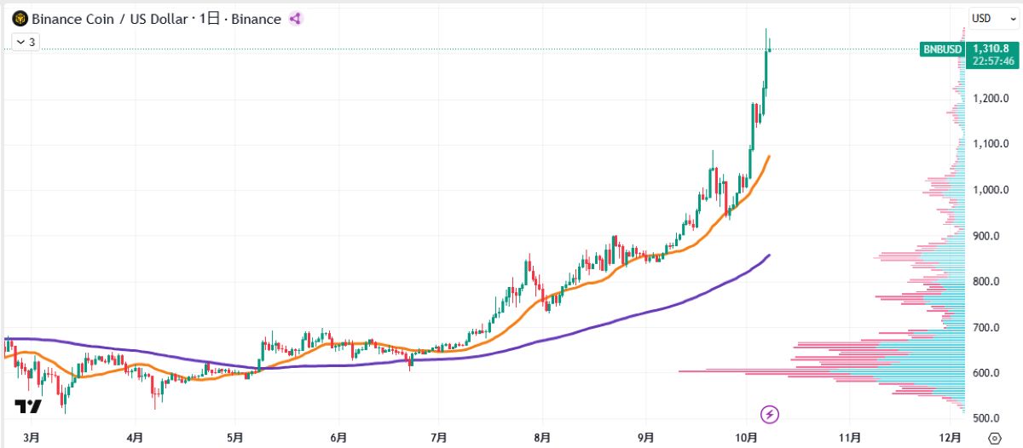Click the purple connected-nodes icon beside the title
The width and height of the screenshot is (1023, 448).
(x=295, y=18)
